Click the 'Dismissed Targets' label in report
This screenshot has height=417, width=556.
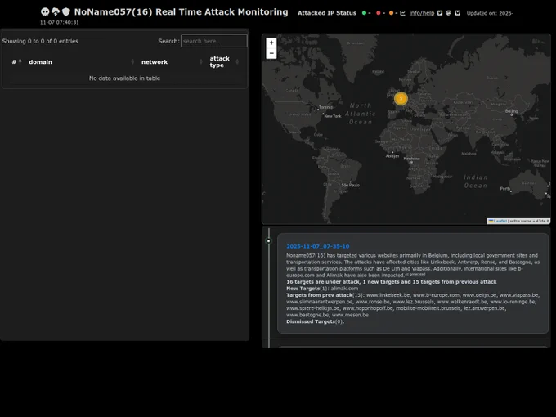pyautogui.click(x=311, y=321)
